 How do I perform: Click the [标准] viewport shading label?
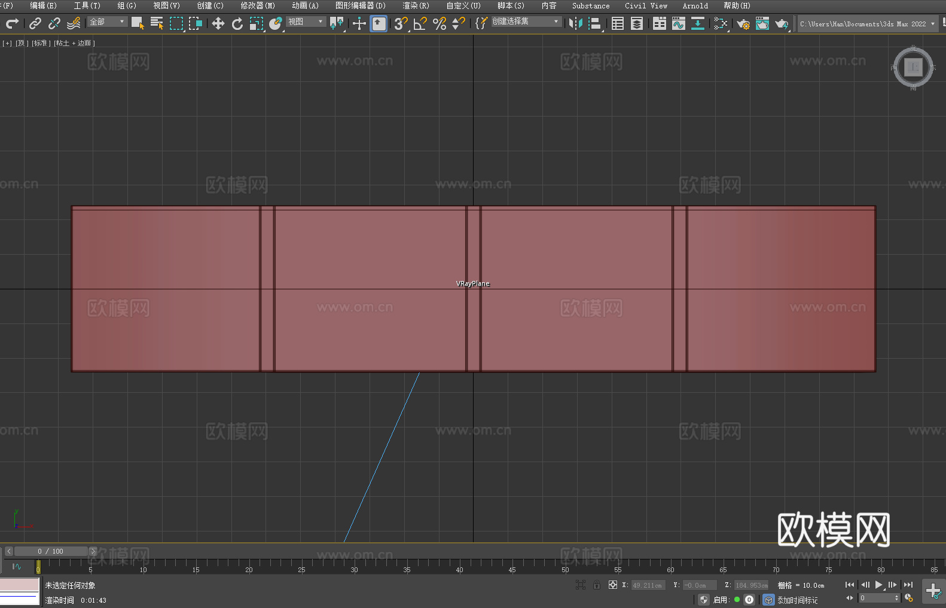[x=41, y=43]
